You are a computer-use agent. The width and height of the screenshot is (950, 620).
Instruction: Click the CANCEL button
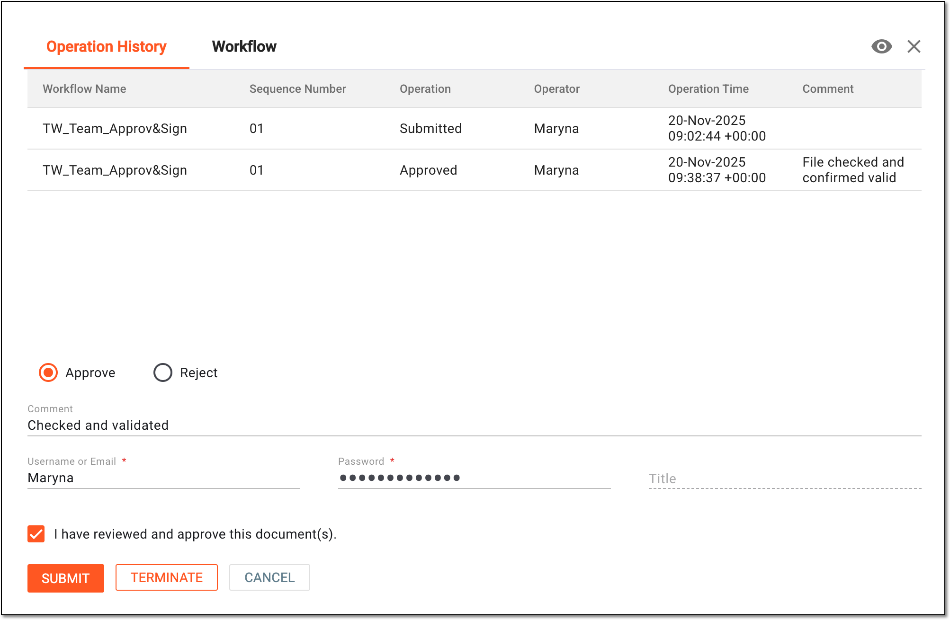[269, 577]
